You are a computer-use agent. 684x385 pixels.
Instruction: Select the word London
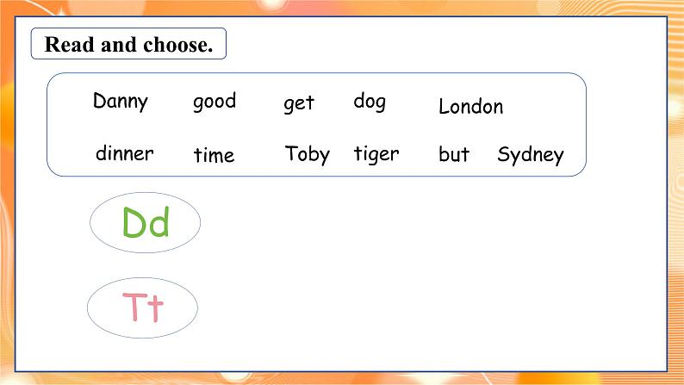click(x=470, y=107)
